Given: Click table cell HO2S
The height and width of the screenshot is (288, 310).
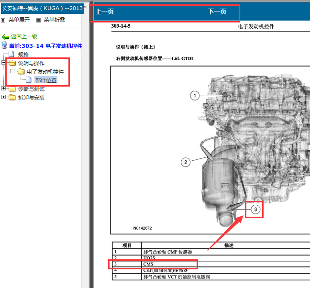Looking at the screenshot, I should tap(226, 258).
